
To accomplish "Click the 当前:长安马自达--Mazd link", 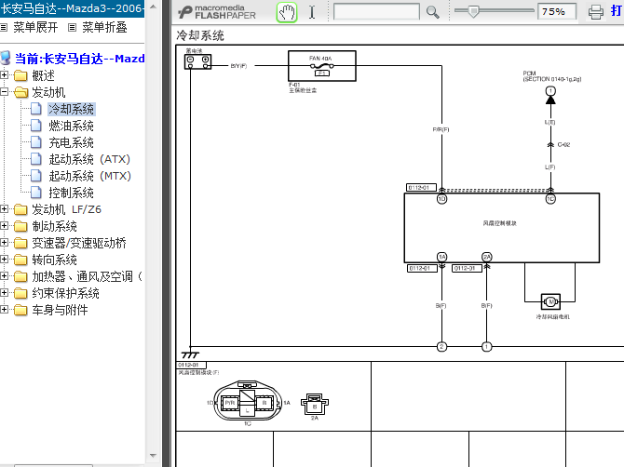I will 79,59.
